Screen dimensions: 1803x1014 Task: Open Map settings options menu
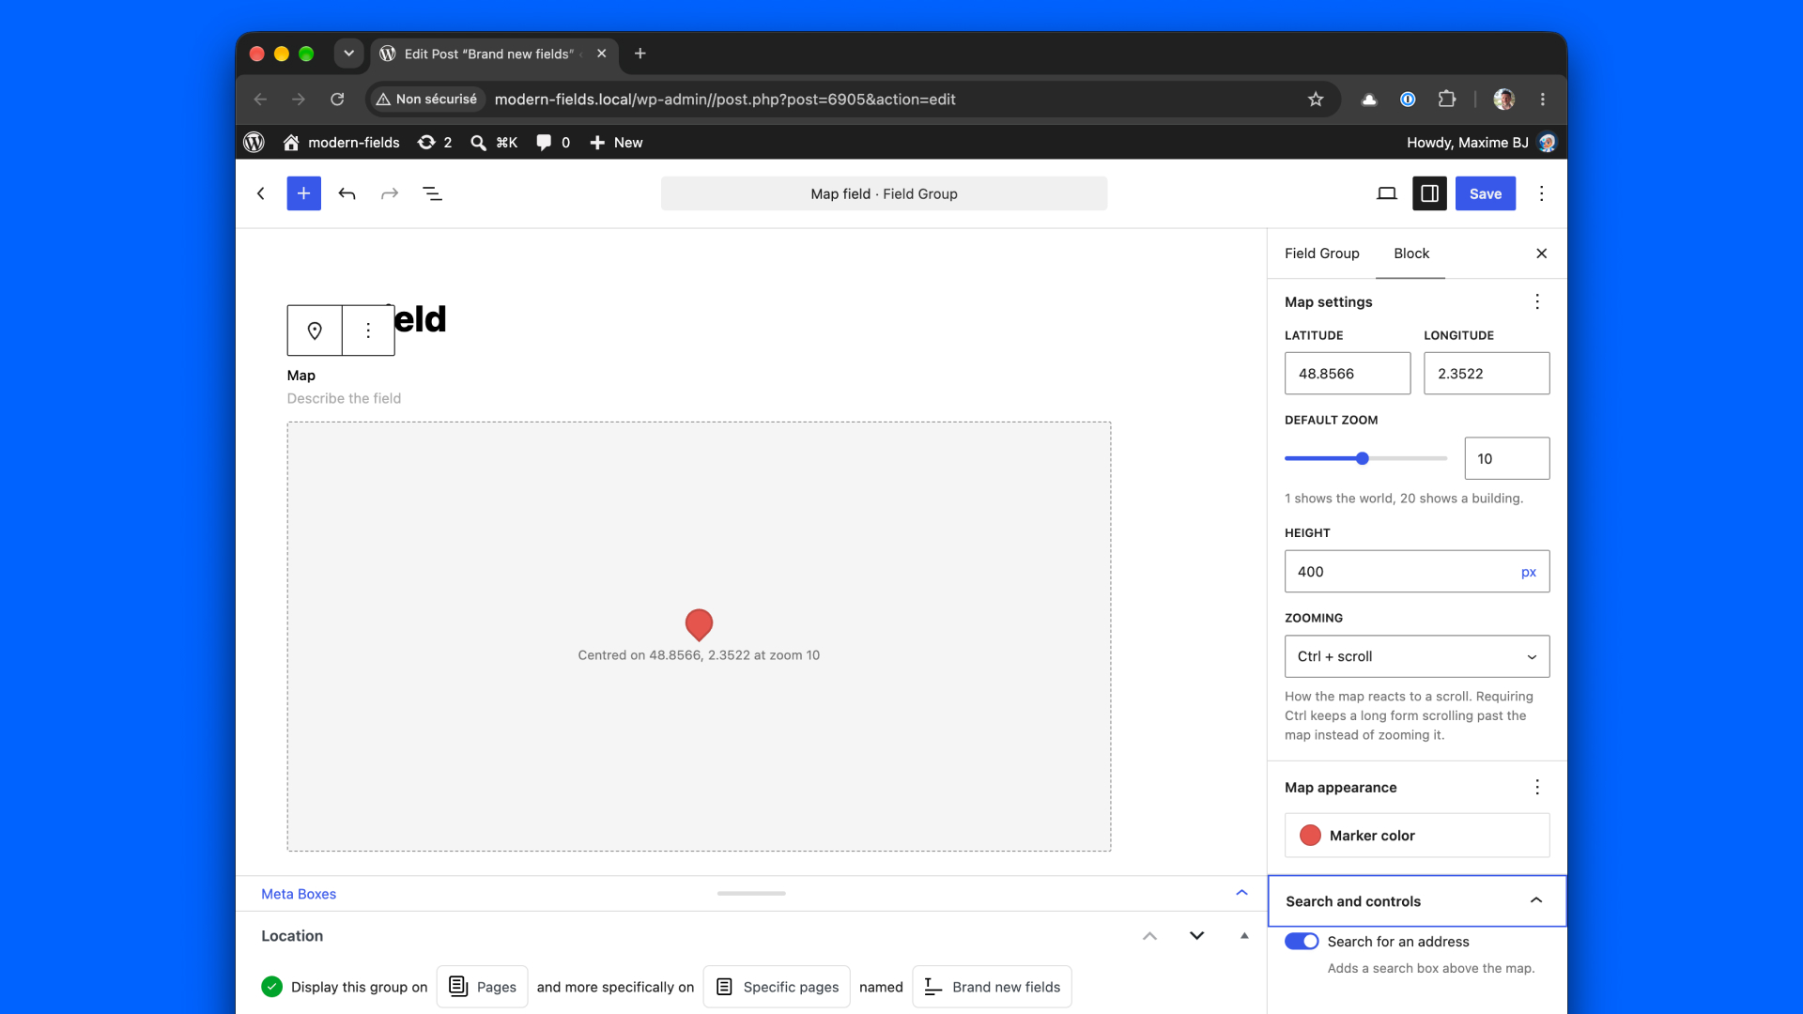point(1537,301)
